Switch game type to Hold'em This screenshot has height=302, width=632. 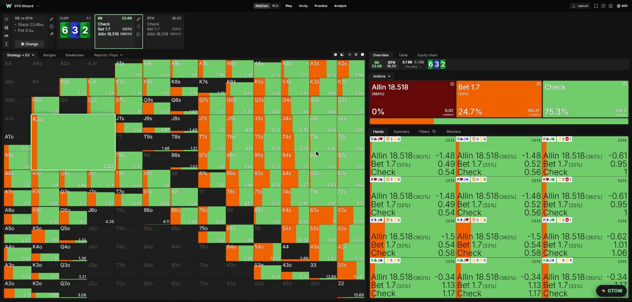click(x=262, y=6)
